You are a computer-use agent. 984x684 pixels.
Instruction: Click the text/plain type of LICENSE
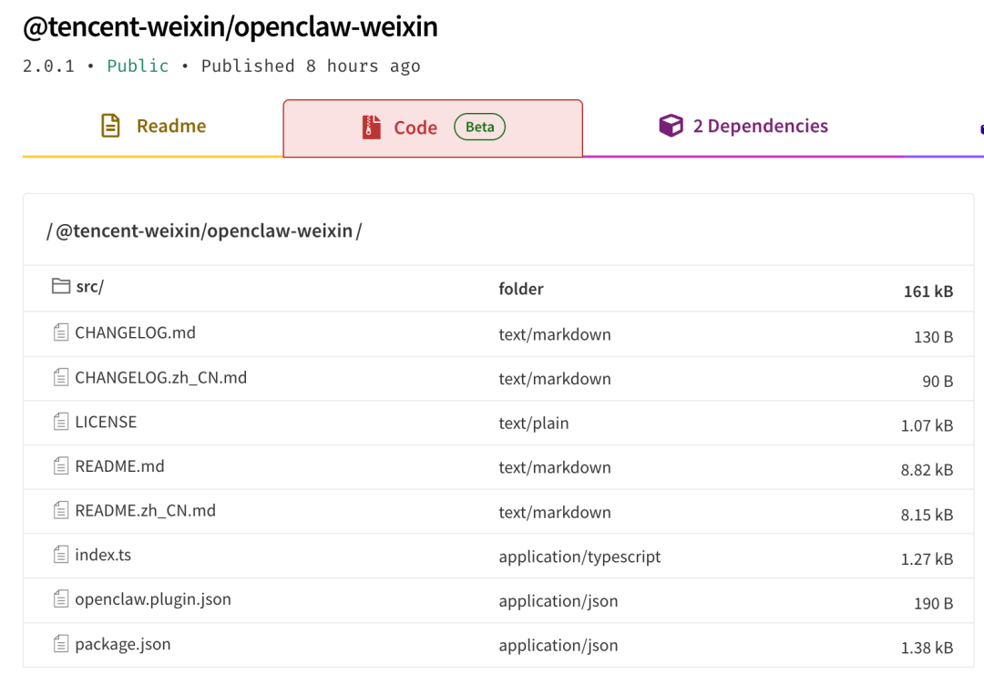[533, 424]
